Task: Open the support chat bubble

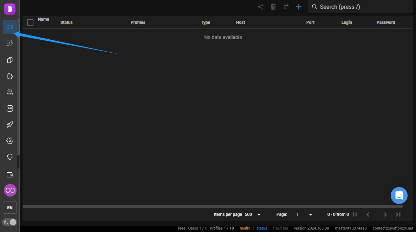Action: pyautogui.click(x=399, y=196)
